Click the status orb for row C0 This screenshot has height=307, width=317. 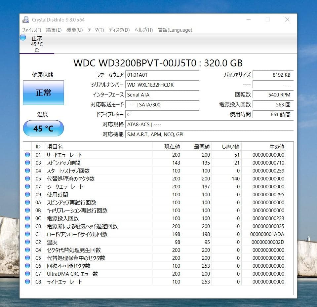tap(27, 226)
